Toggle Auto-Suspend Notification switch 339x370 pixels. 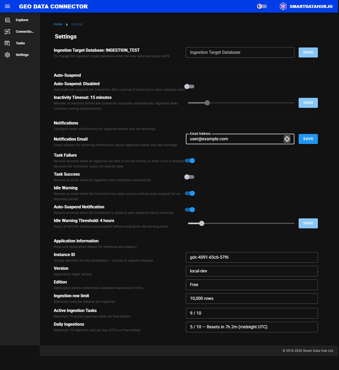click(x=190, y=210)
